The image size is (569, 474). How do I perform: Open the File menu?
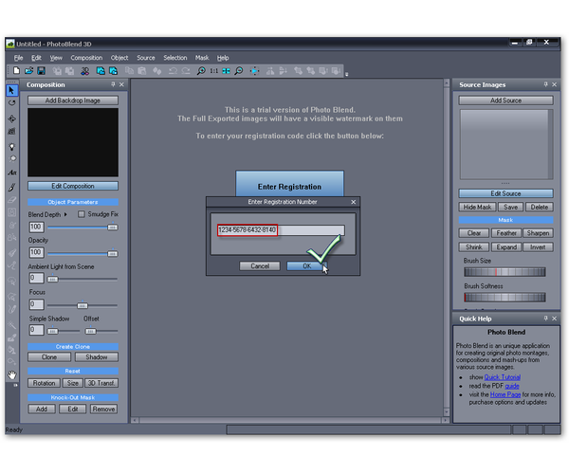tap(19, 58)
